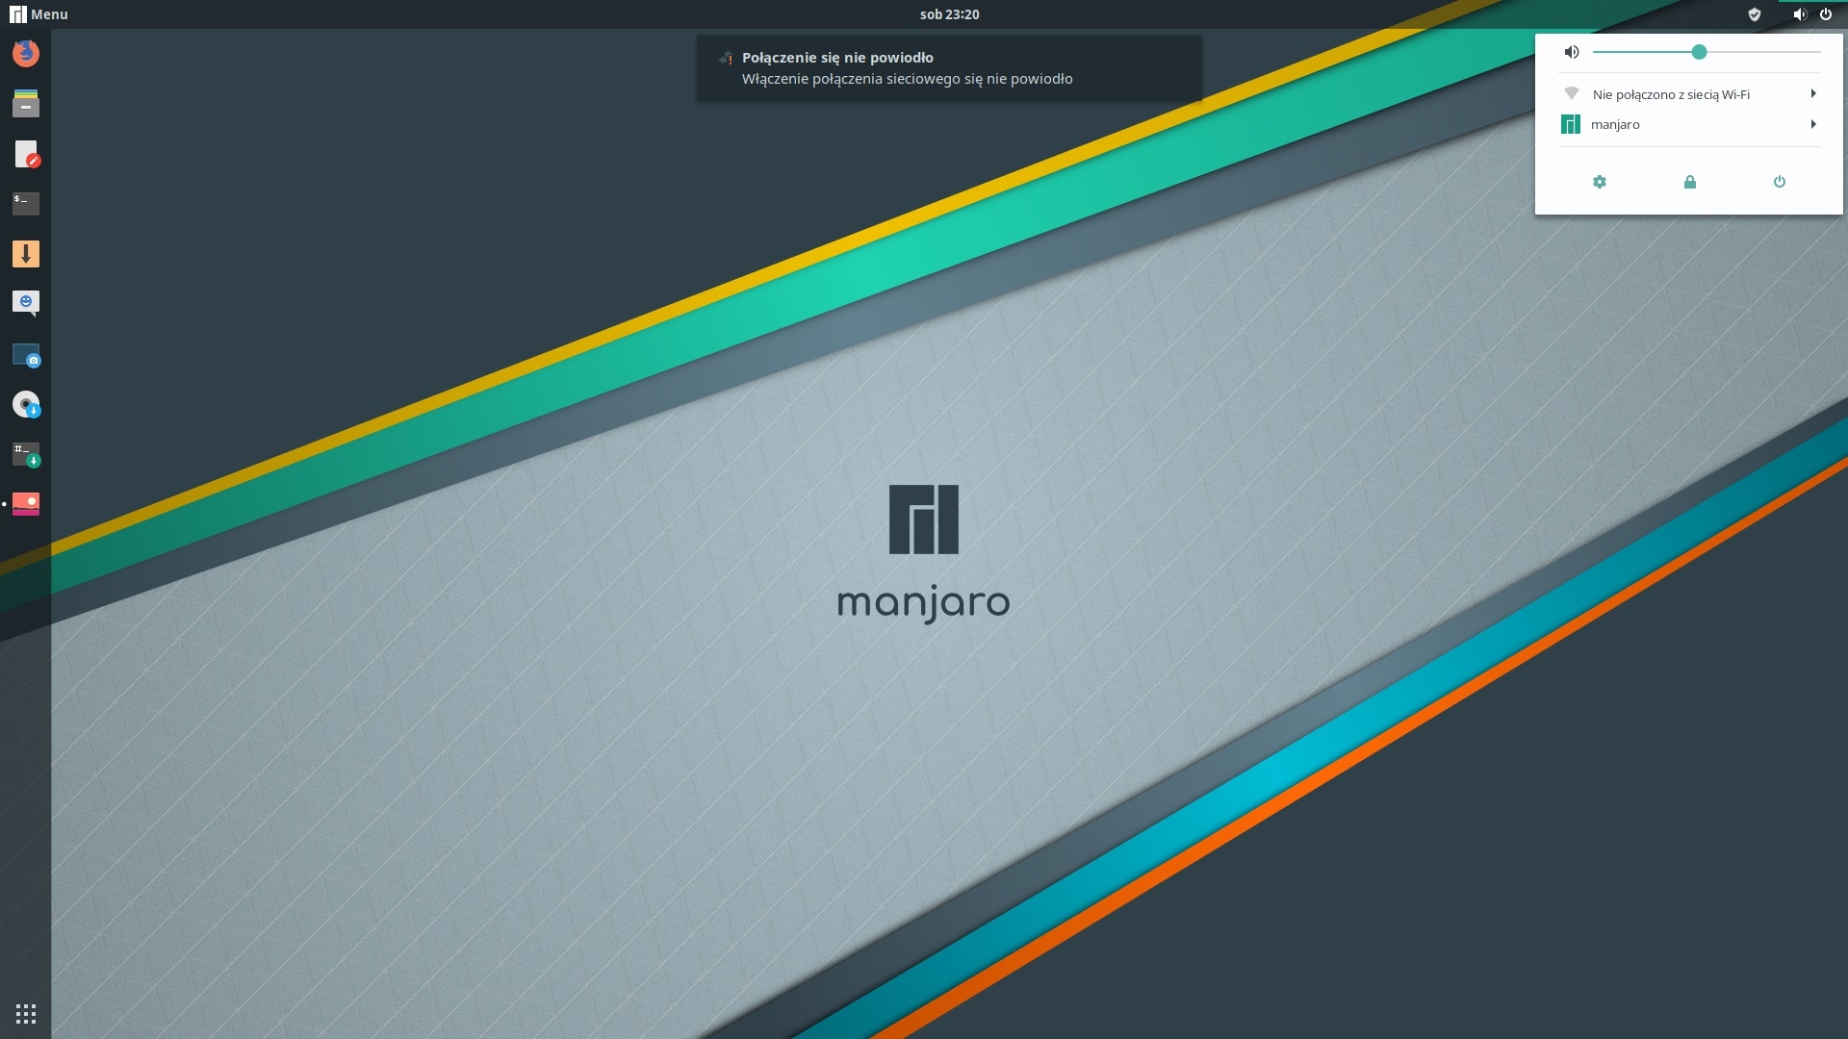
Task: Launch the screenshot tool from the dock
Action: [x=26, y=355]
